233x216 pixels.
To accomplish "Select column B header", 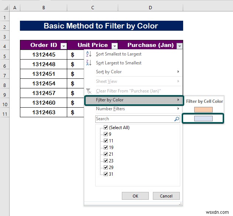I will (44, 8).
